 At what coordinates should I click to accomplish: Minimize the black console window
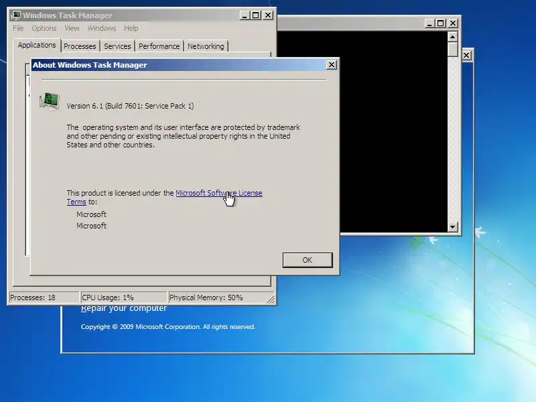tap(429, 23)
